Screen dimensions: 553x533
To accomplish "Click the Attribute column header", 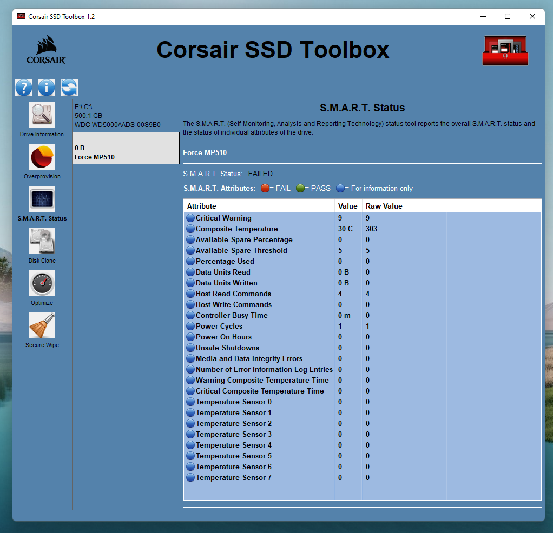I will pos(259,206).
